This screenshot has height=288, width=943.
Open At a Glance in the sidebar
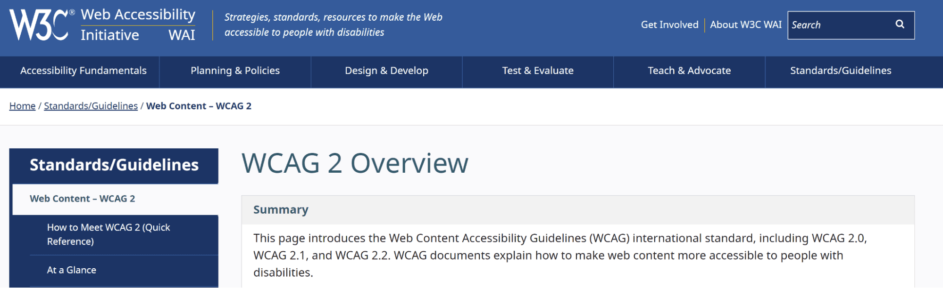72,270
